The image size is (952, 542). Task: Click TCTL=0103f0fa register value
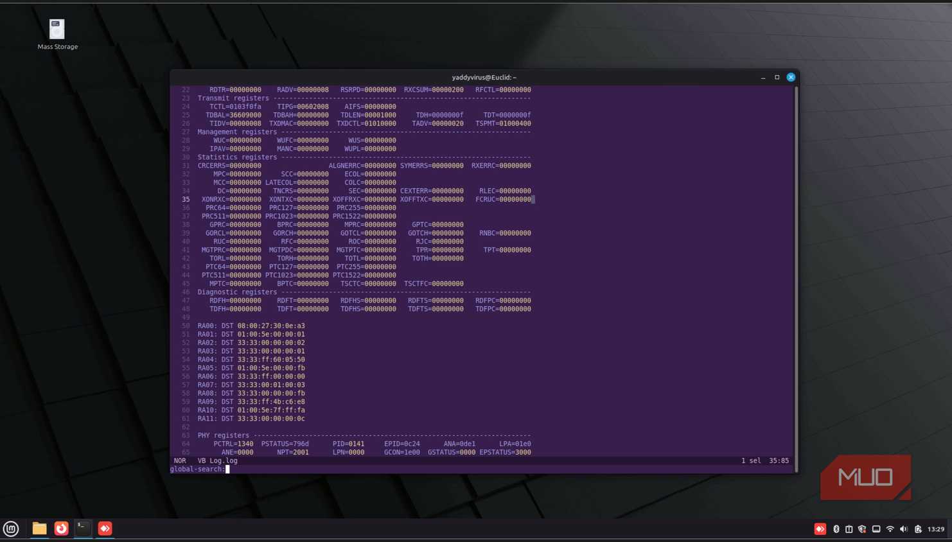click(235, 107)
